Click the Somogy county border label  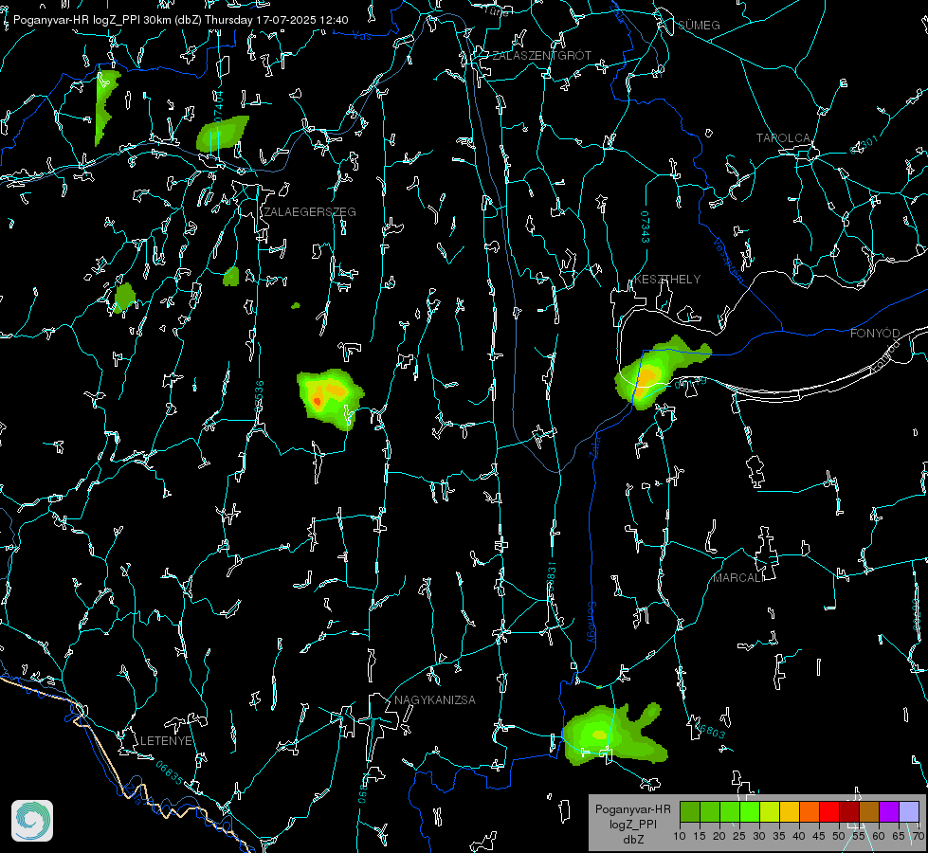591,623
